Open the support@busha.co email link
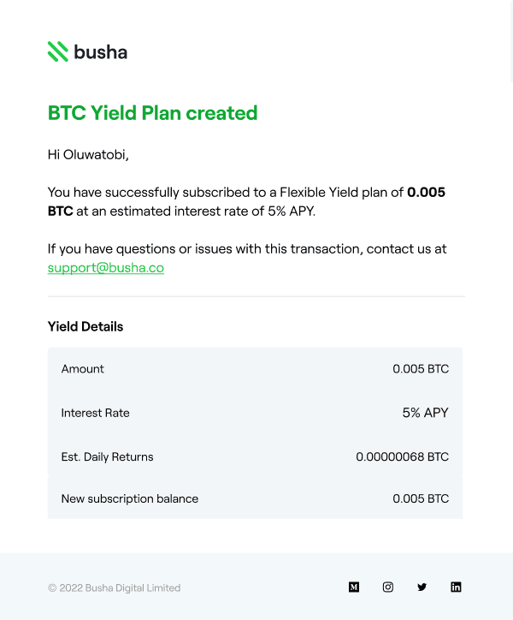Viewport: 513px width, 620px height. click(106, 267)
